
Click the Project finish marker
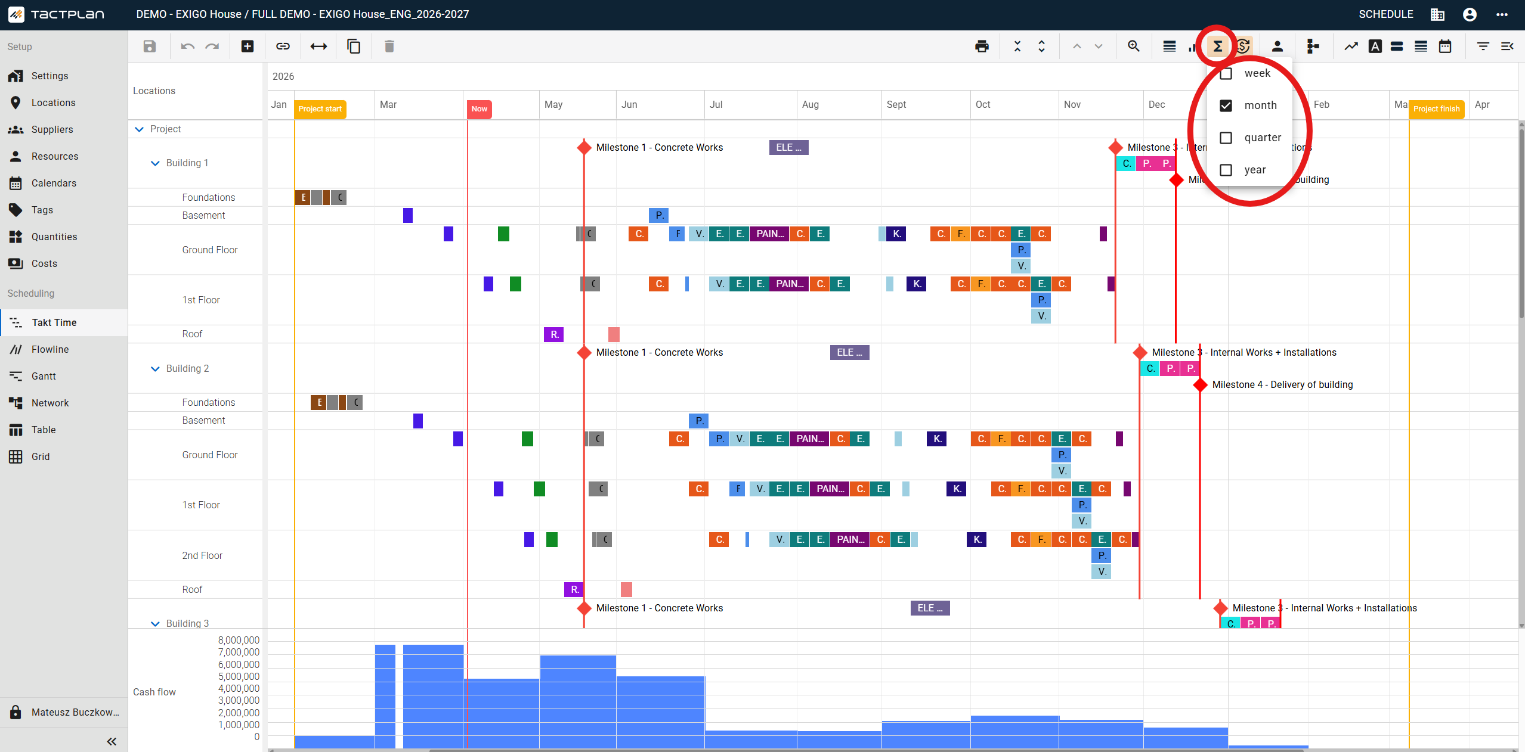click(1437, 109)
